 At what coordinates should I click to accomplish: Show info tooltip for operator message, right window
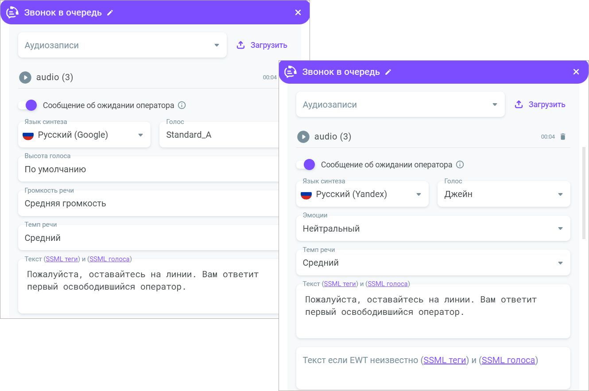click(x=460, y=165)
